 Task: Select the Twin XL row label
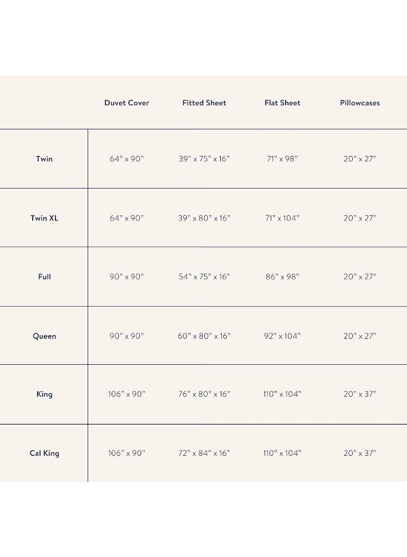click(44, 218)
